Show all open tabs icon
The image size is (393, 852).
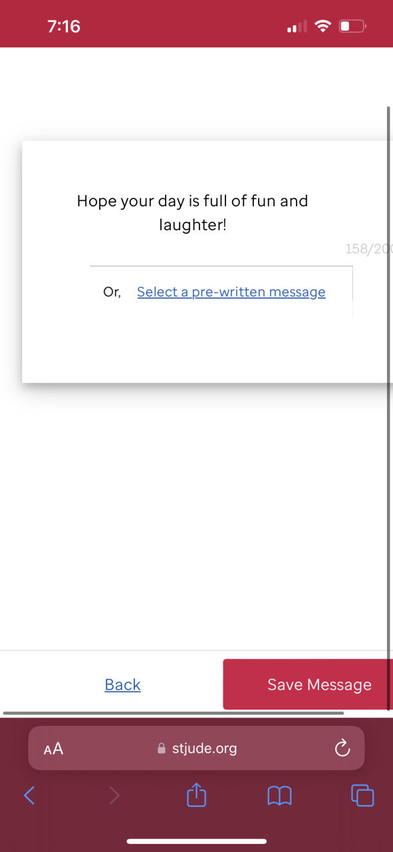tap(362, 795)
